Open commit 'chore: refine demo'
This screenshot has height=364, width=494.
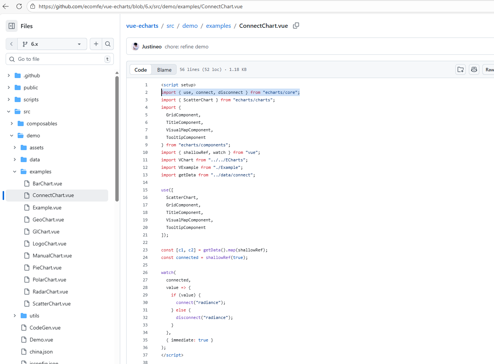(187, 47)
